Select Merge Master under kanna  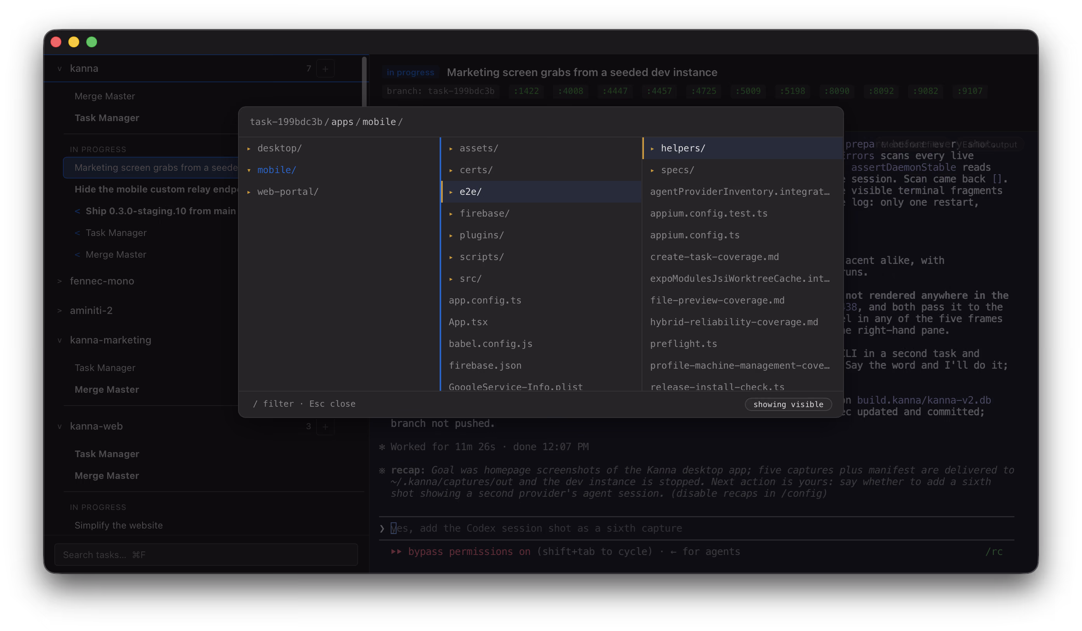105,96
